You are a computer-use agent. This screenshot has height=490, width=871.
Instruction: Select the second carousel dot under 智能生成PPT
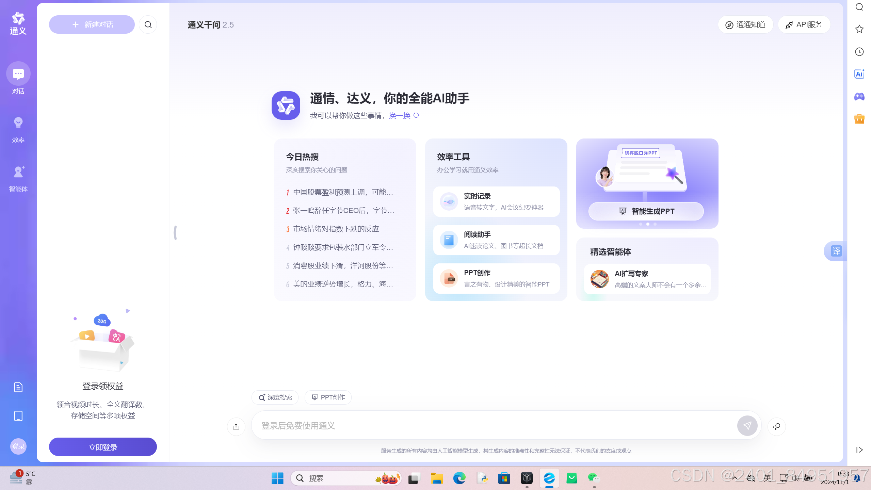(648, 224)
